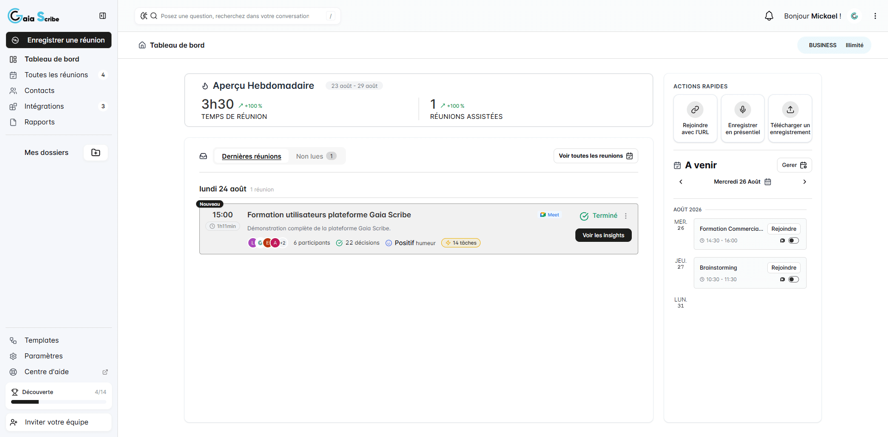This screenshot has height=437, width=888.
Task: Open the Gerer calendar menu
Action: click(x=794, y=165)
